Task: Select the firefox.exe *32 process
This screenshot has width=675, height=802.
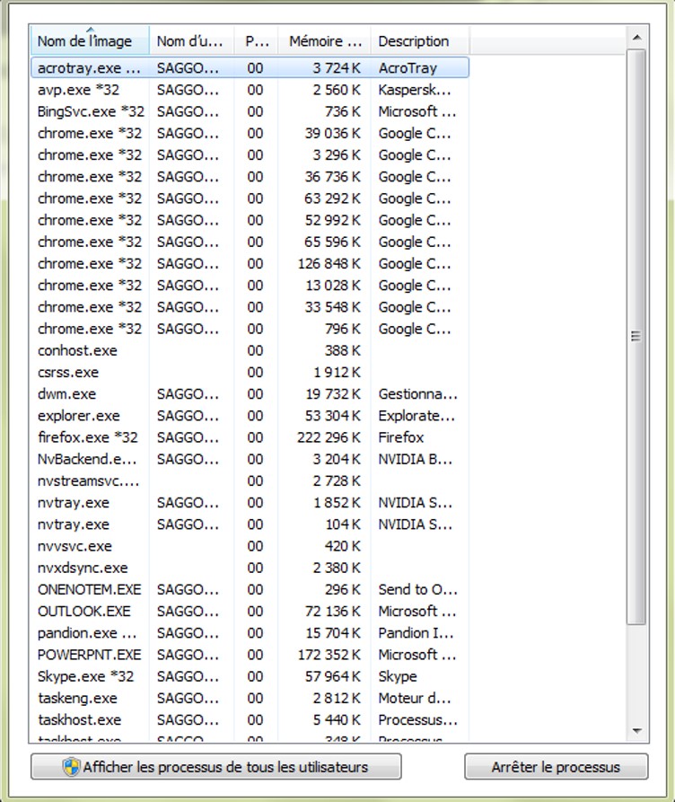Action: [250, 438]
